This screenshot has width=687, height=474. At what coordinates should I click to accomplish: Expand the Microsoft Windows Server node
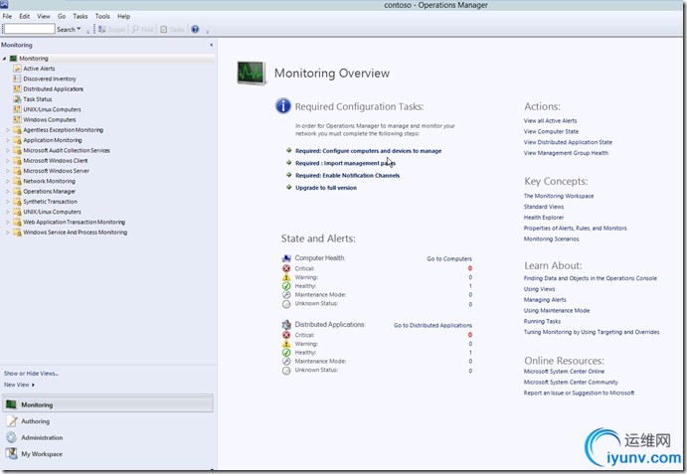[7, 171]
